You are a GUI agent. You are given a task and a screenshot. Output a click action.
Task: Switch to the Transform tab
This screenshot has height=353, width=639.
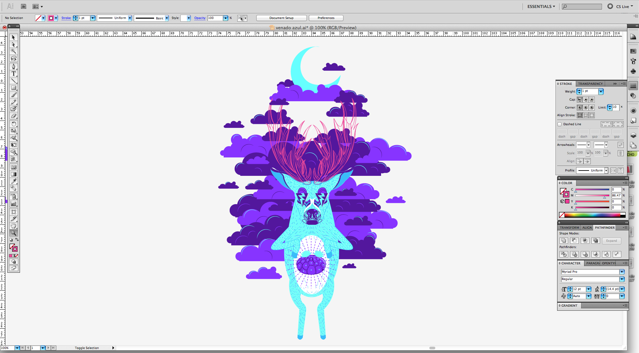coord(569,228)
